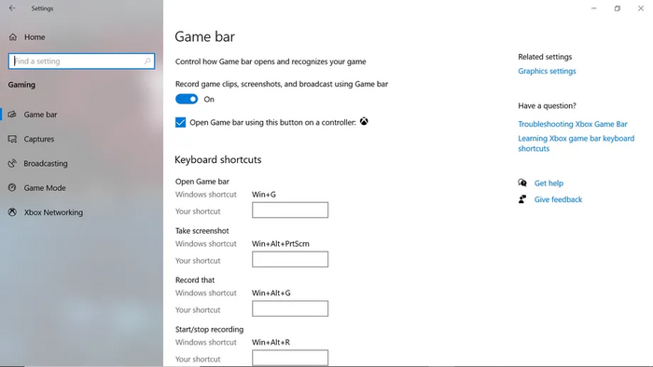Open Learning Xbox game bar keyboard shortcuts

point(576,143)
